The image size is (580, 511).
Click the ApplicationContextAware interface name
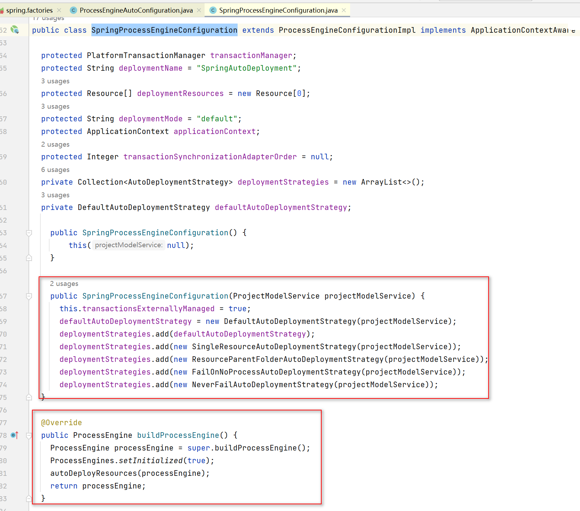[x=523, y=30]
